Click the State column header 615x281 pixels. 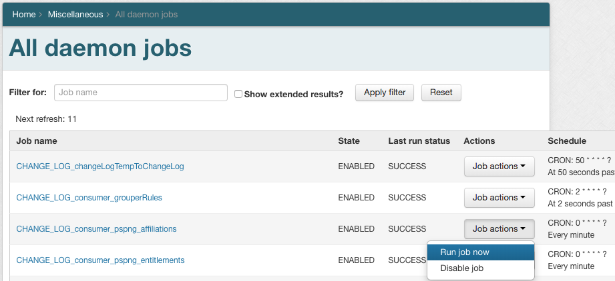coord(349,141)
